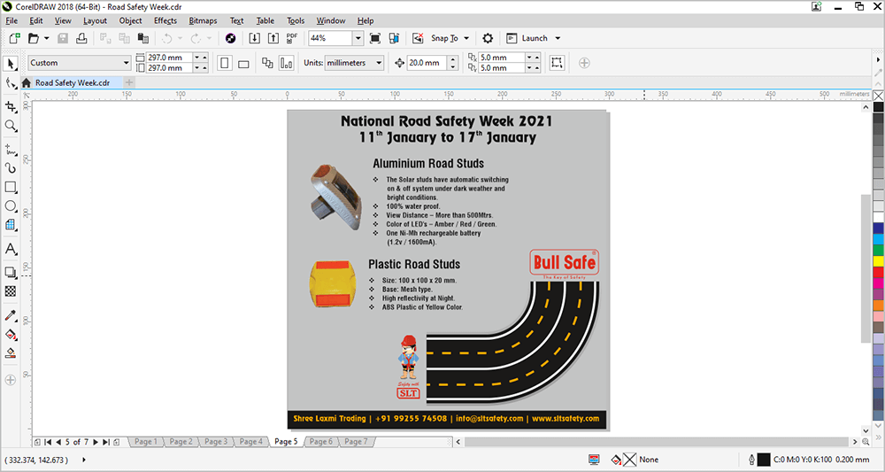Open the 44% zoom level dropdown

tap(358, 38)
